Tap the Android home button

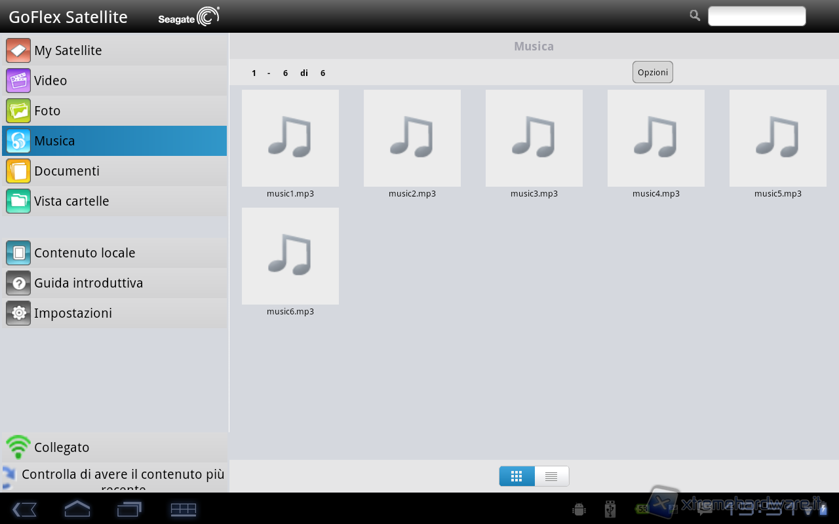(x=77, y=508)
